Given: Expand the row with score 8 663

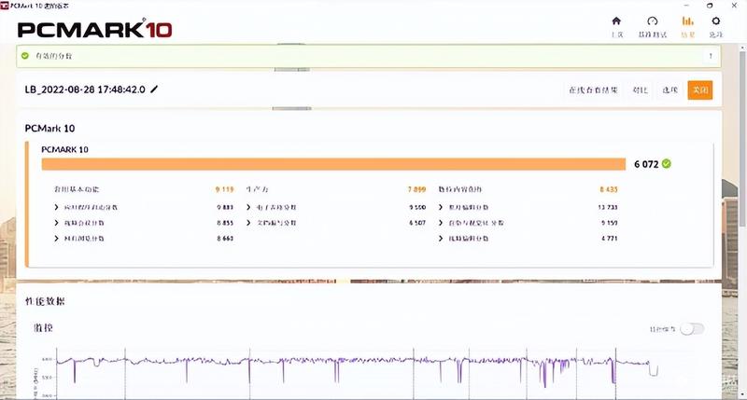Looking at the screenshot, I should click(x=56, y=239).
